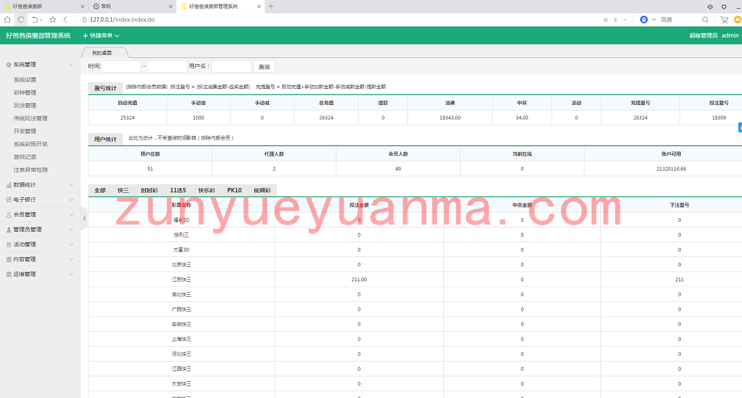Expand the 数据统计 menu chevron

[x=72, y=185]
